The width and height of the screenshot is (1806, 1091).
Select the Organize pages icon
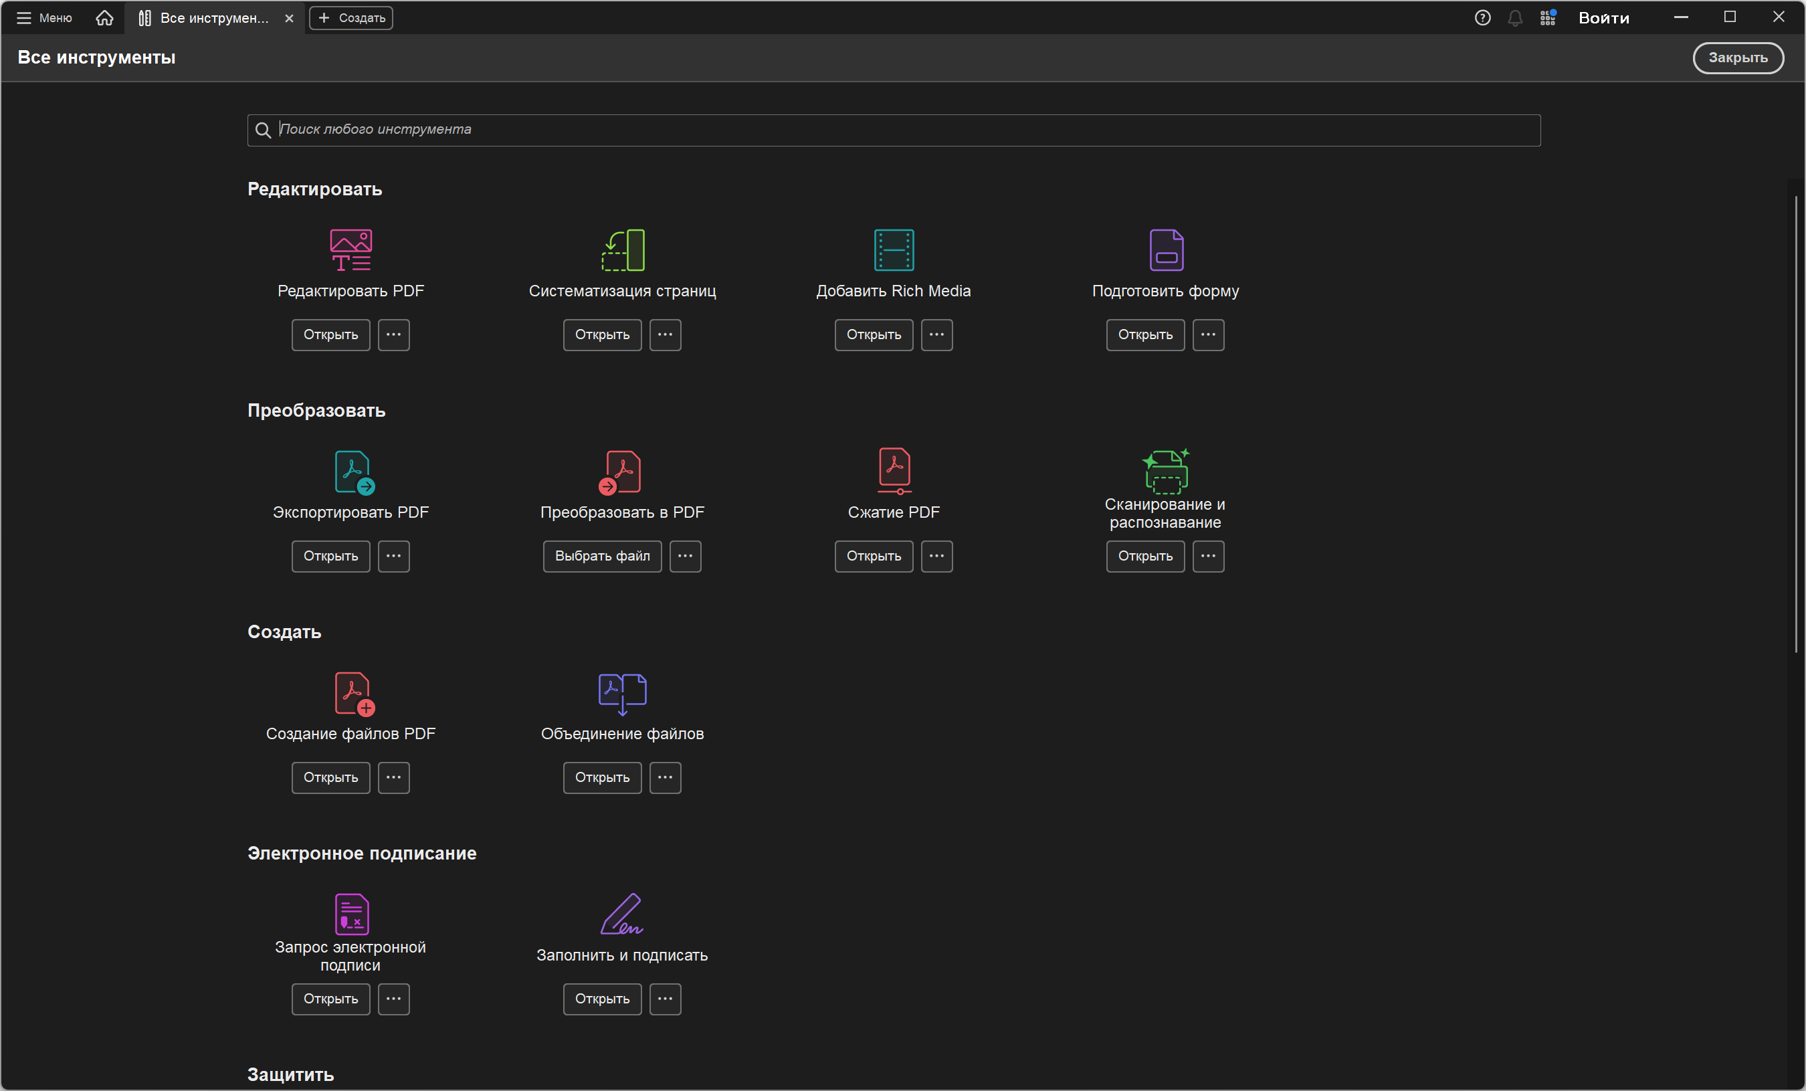(622, 250)
